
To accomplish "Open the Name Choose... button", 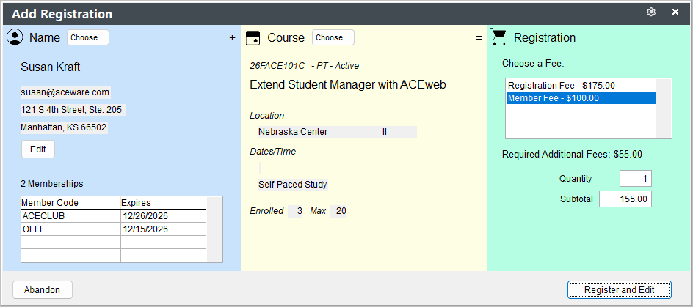I will (88, 37).
